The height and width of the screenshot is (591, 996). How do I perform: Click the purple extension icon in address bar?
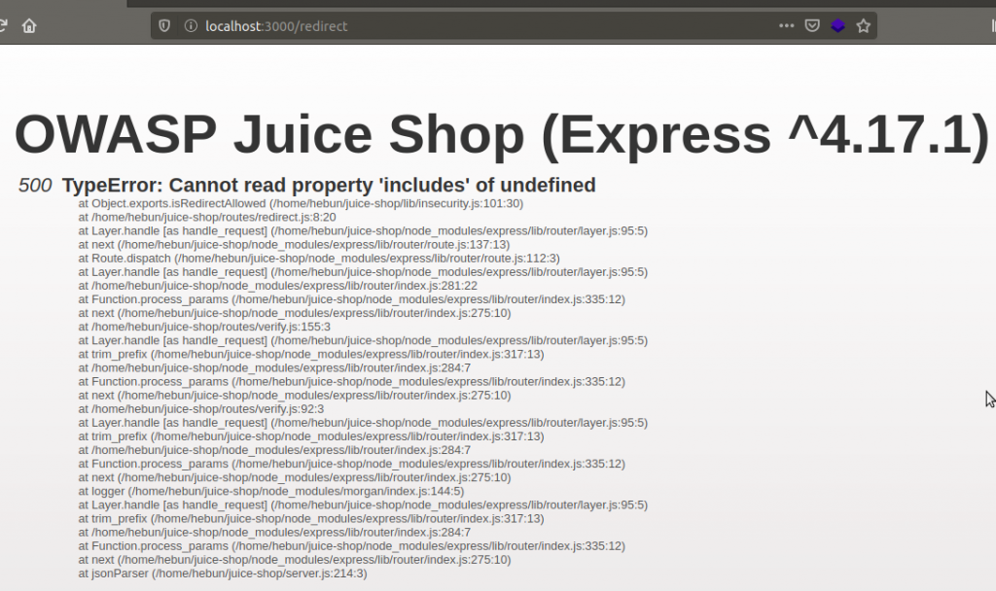[837, 26]
